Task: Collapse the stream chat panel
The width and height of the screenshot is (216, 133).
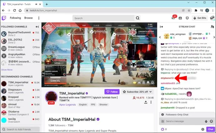Action: click(162, 27)
